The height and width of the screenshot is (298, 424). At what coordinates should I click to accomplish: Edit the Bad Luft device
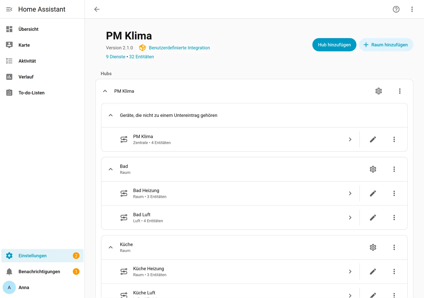pyautogui.click(x=373, y=217)
